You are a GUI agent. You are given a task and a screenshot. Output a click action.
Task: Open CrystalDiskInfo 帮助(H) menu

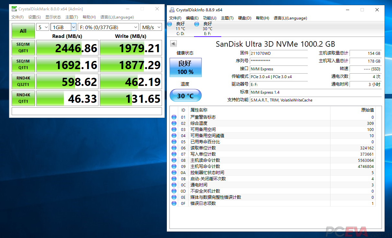pos(262,18)
